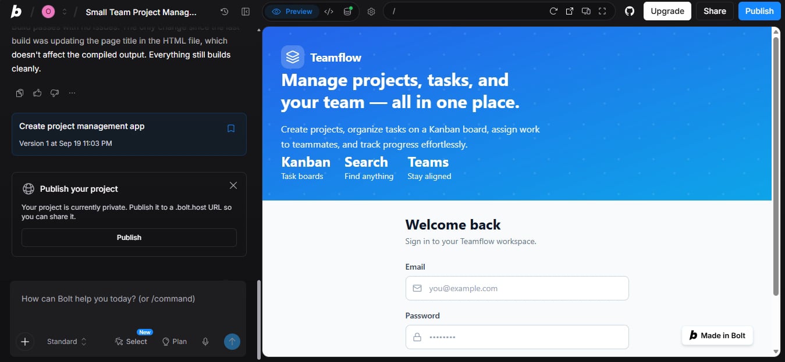785x362 pixels.
Task: Focus the "How can Bolt help you today?" prompt box
Action: click(x=128, y=299)
